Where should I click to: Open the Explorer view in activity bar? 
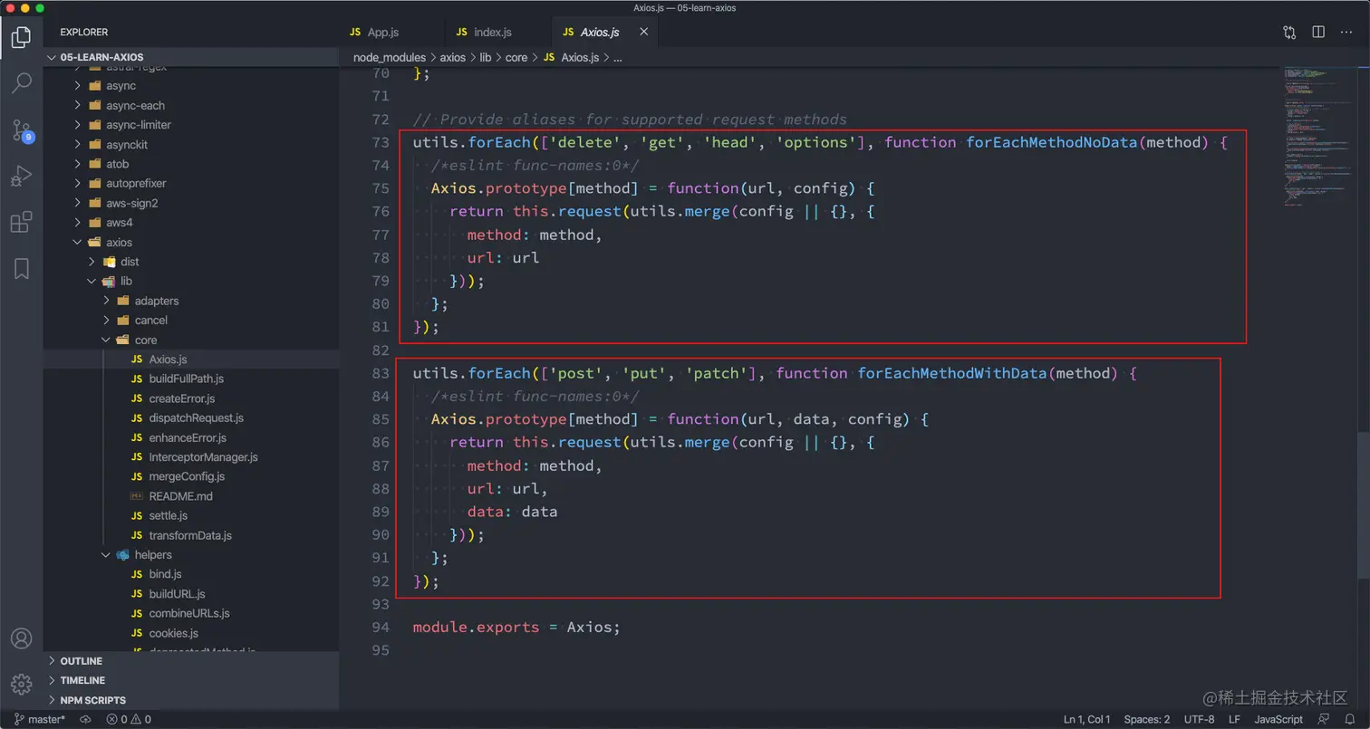click(x=21, y=38)
